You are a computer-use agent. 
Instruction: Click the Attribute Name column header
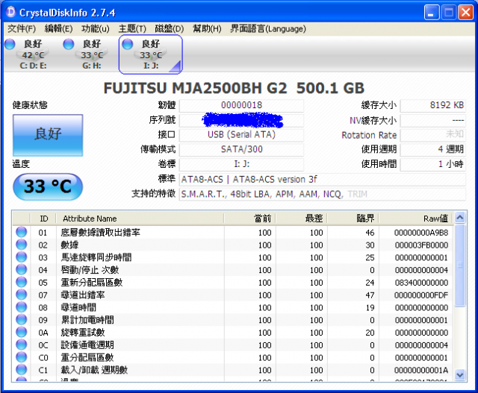point(140,218)
